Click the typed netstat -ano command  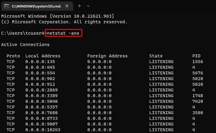click(63, 33)
